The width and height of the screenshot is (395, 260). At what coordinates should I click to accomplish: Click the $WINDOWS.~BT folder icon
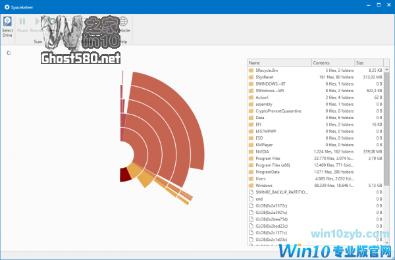pyautogui.click(x=251, y=84)
